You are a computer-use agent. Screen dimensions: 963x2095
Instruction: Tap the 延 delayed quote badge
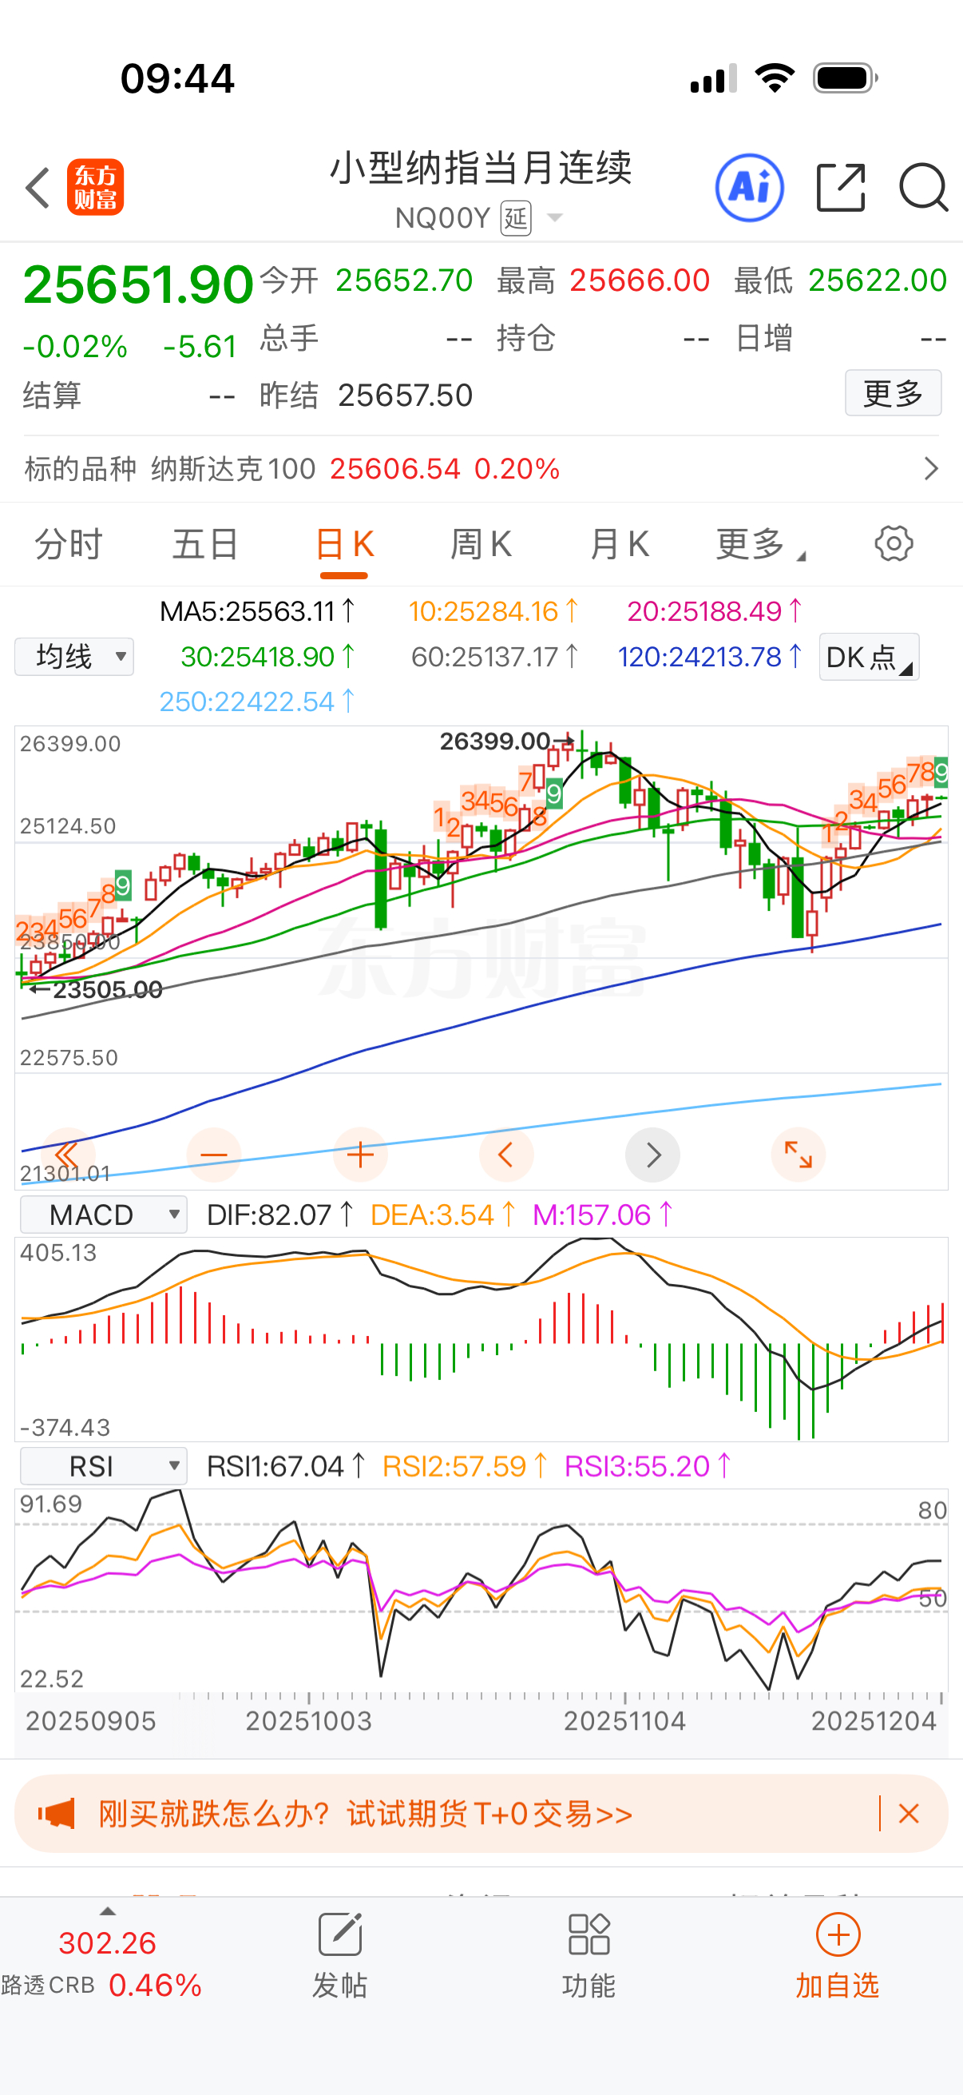[x=516, y=218]
